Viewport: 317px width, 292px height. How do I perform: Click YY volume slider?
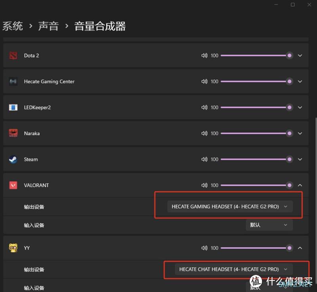(x=256, y=248)
